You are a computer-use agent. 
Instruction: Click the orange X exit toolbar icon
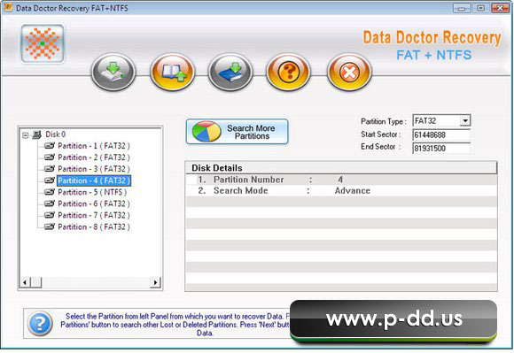[349, 72]
